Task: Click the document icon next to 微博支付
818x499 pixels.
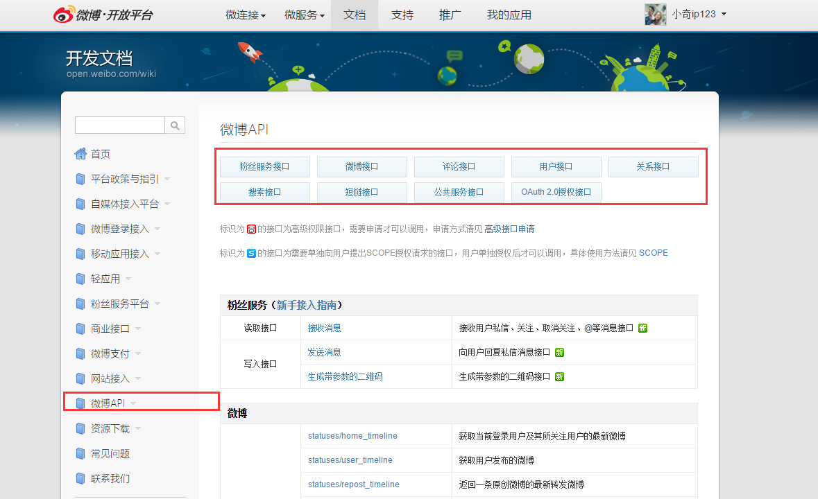Action: pyautogui.click(x=80, y=353)
